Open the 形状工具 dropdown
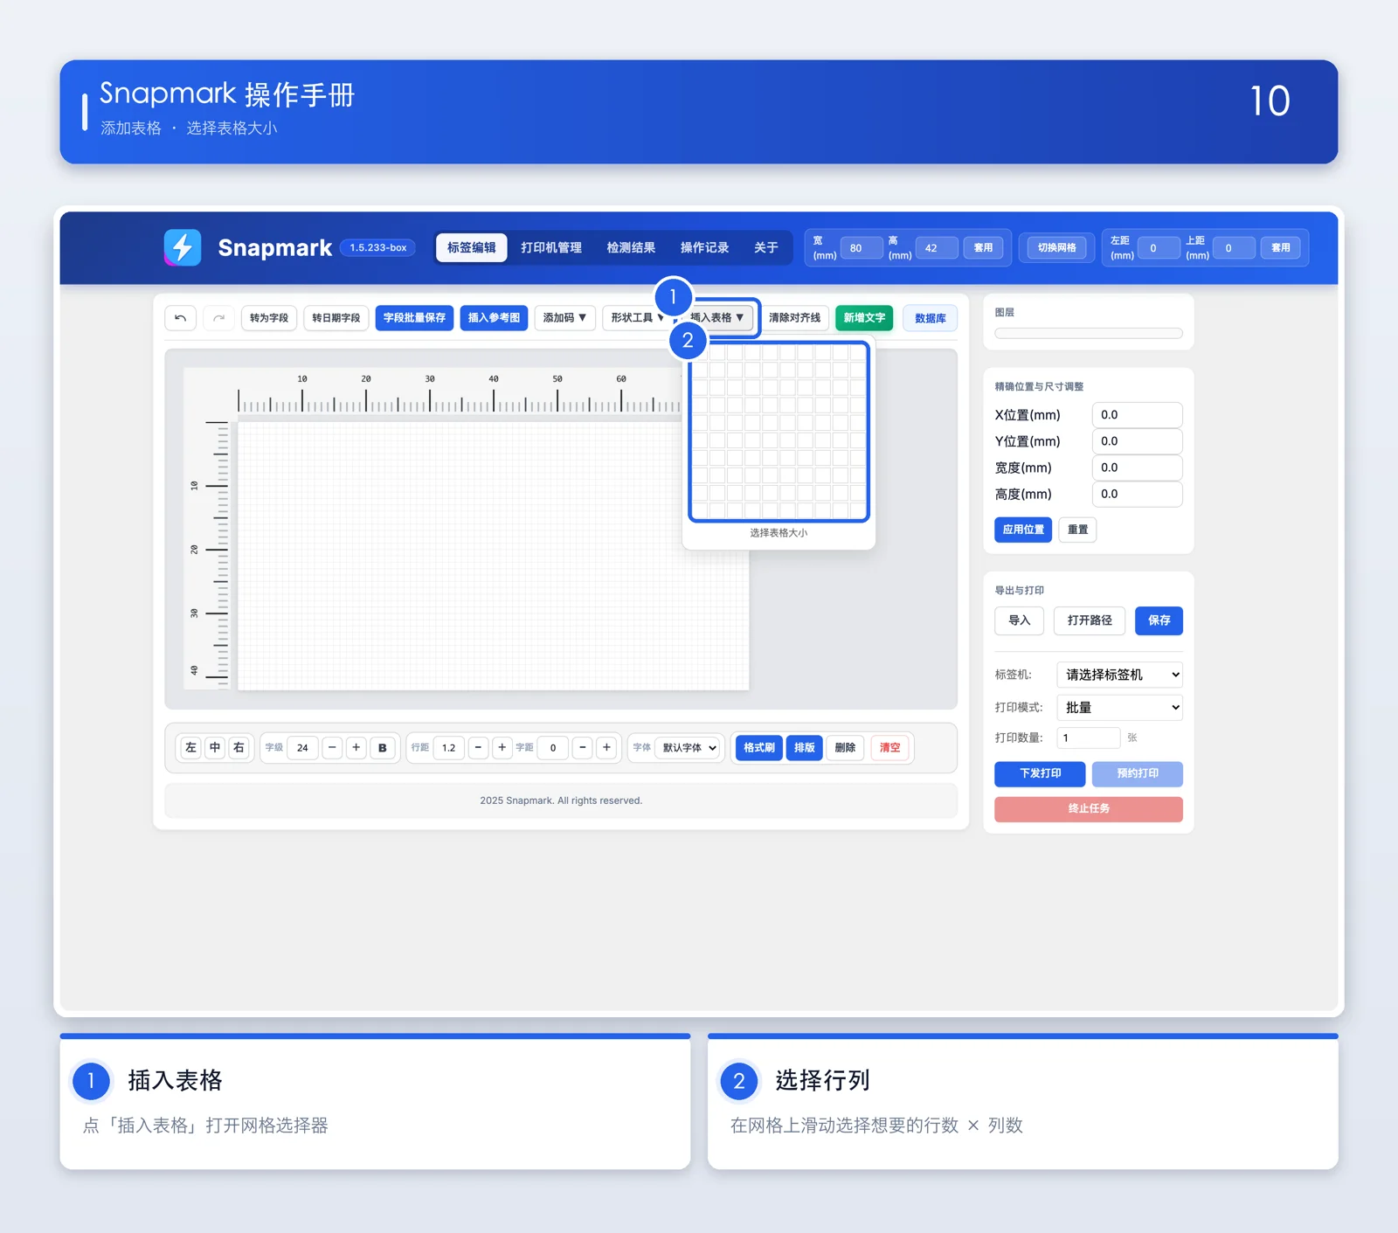 pos(637,318)
